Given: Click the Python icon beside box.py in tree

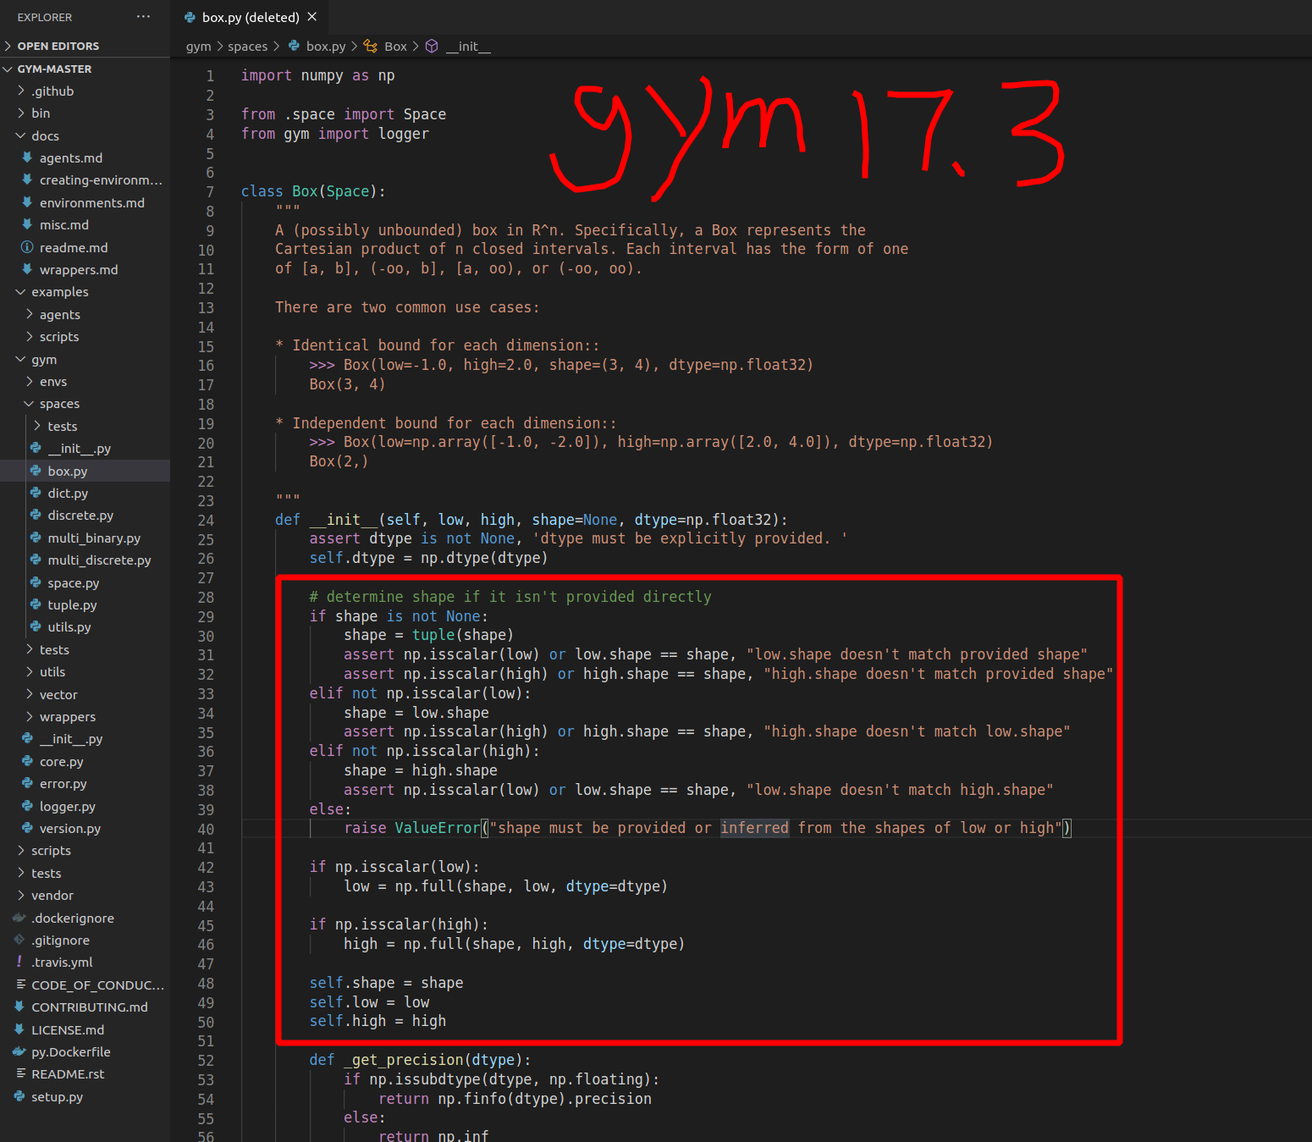Looking at the screenshot, I should click(x=36, y=471).
